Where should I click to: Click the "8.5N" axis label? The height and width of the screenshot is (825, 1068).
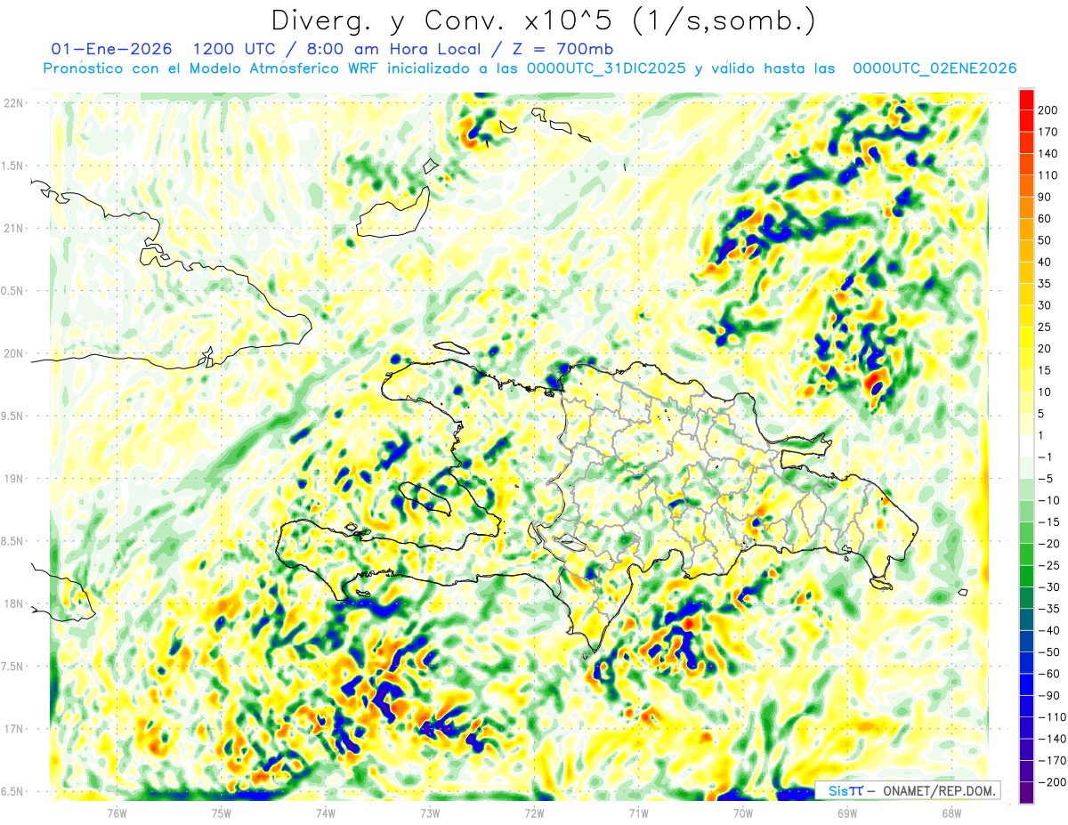(x=13, y=541)
